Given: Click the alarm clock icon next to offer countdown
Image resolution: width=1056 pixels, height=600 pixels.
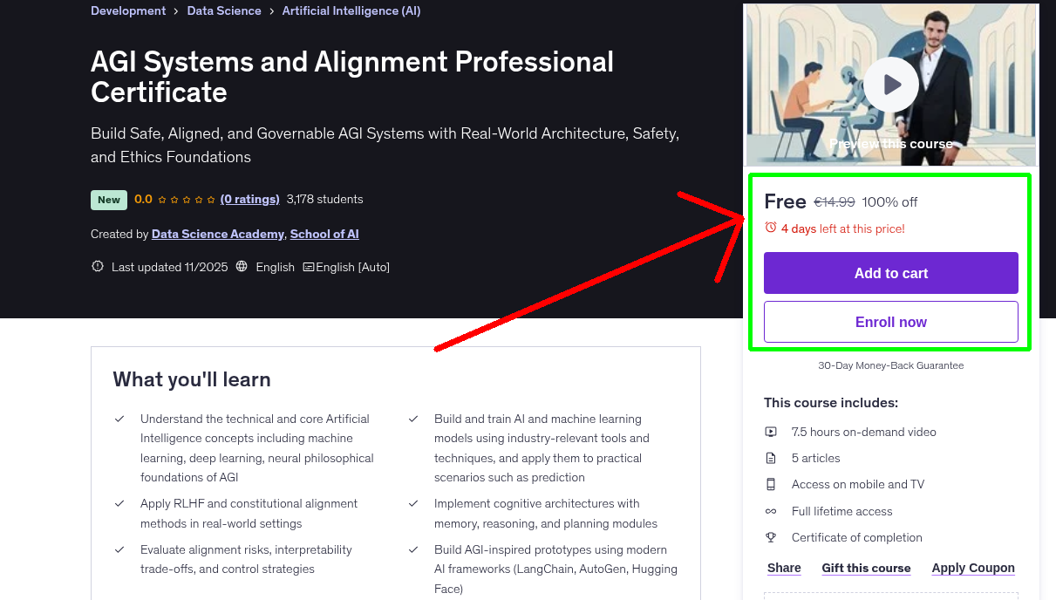Looking at the screenshot, I should pos(769,228).
